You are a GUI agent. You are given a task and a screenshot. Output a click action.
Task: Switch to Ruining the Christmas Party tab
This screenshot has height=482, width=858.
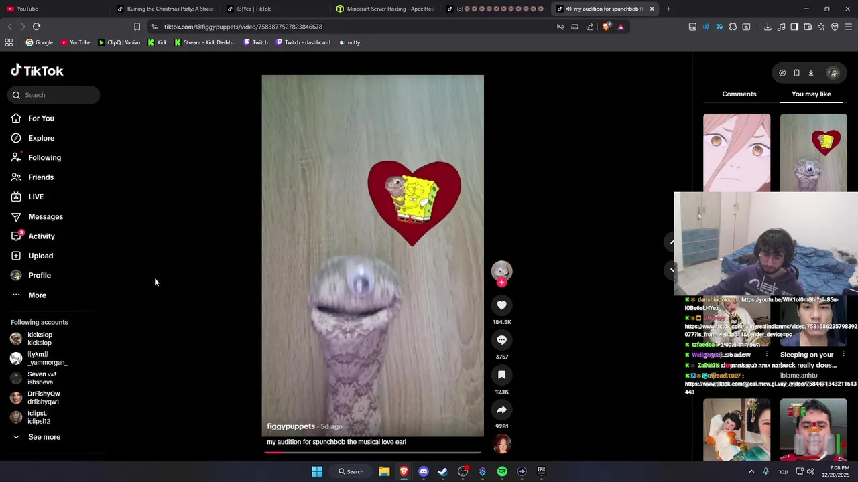[x=166, y=9]
